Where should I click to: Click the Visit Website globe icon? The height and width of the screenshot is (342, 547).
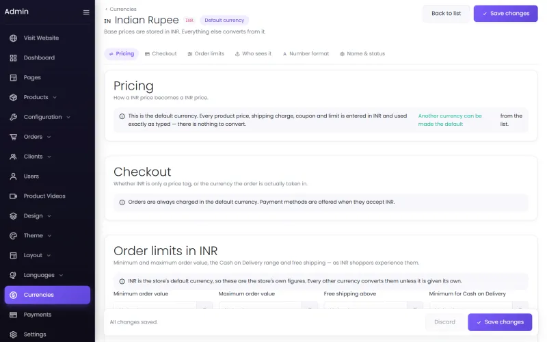click(x=13, y=38)
